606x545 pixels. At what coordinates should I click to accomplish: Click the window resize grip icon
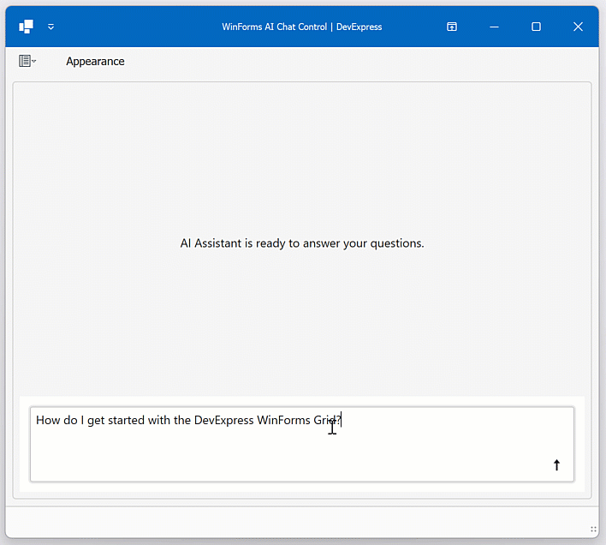593,529
